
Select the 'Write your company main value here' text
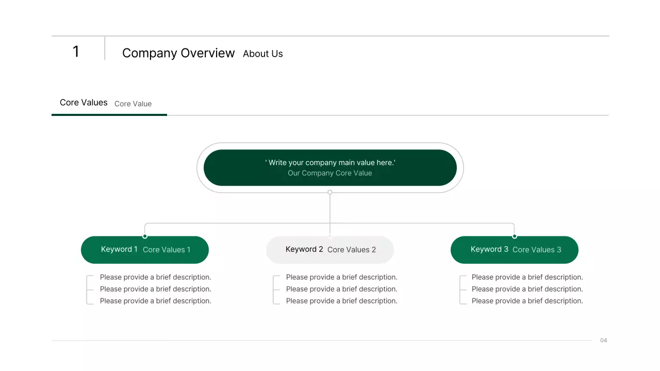pyautogui.click(x=330, y=162)
